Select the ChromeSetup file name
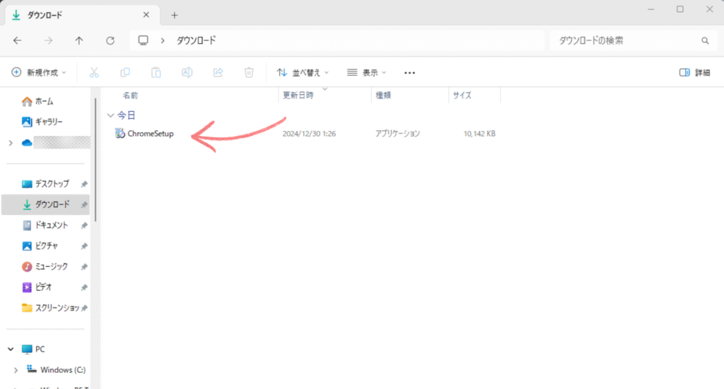Viewport: 724px width, 389px height. (151, 134)
